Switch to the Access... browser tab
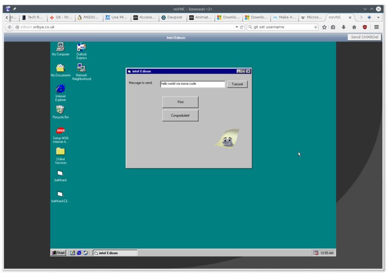This screenshot has height=276, width=388. click(145, 17)
